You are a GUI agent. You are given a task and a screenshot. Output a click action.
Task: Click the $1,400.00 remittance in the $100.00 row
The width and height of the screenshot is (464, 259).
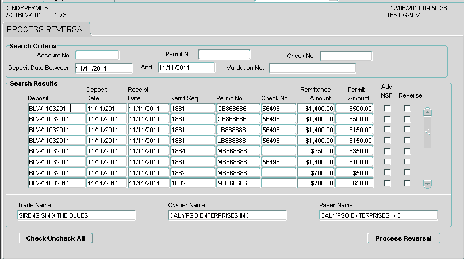[x=316, y=162]
